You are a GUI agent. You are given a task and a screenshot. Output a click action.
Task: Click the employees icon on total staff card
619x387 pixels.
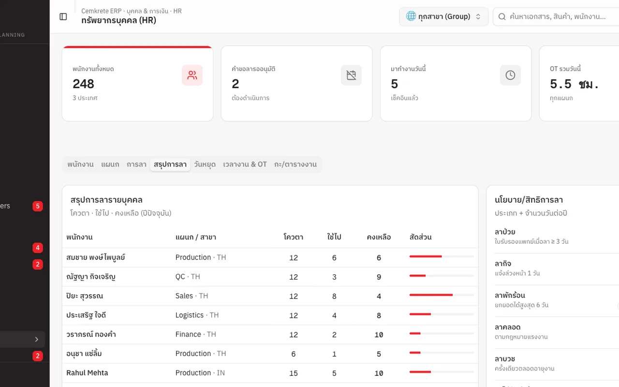point(192,75)
